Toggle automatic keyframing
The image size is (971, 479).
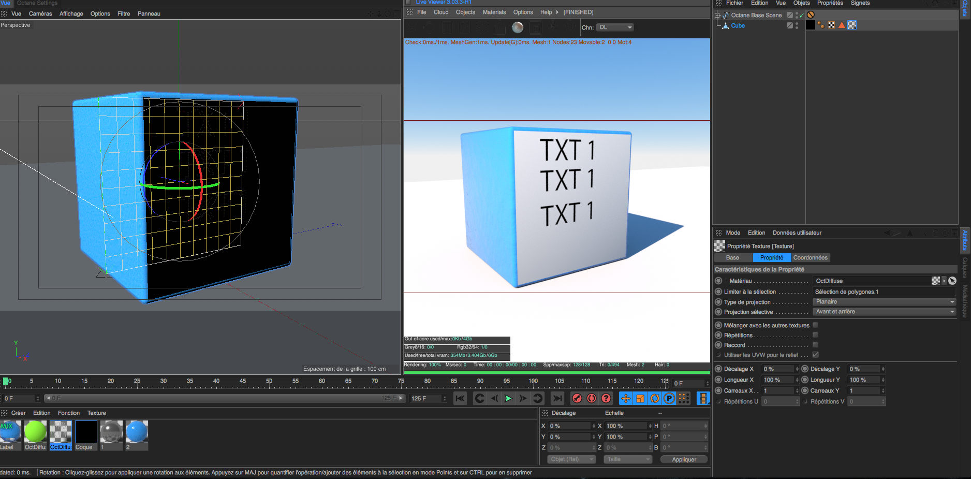(592, 398)
